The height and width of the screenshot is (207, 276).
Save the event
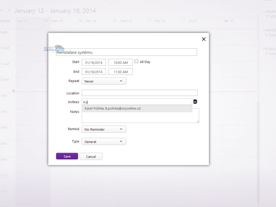pyautogui.click(x=67, y=156)
